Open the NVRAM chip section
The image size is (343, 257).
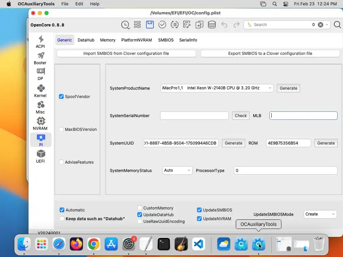pyautogui.click(x=40, y=124)
